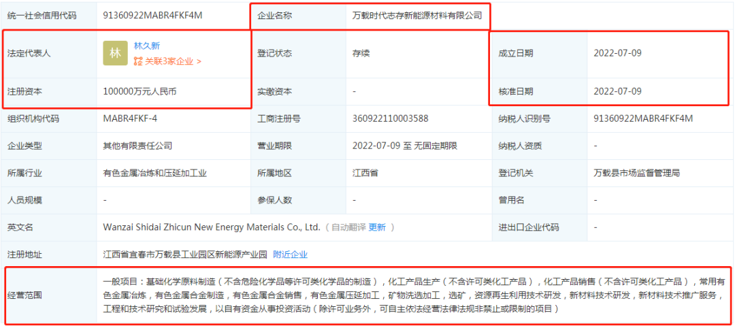
Task: Click the 英文名 label
Action: tap(20, 227)
